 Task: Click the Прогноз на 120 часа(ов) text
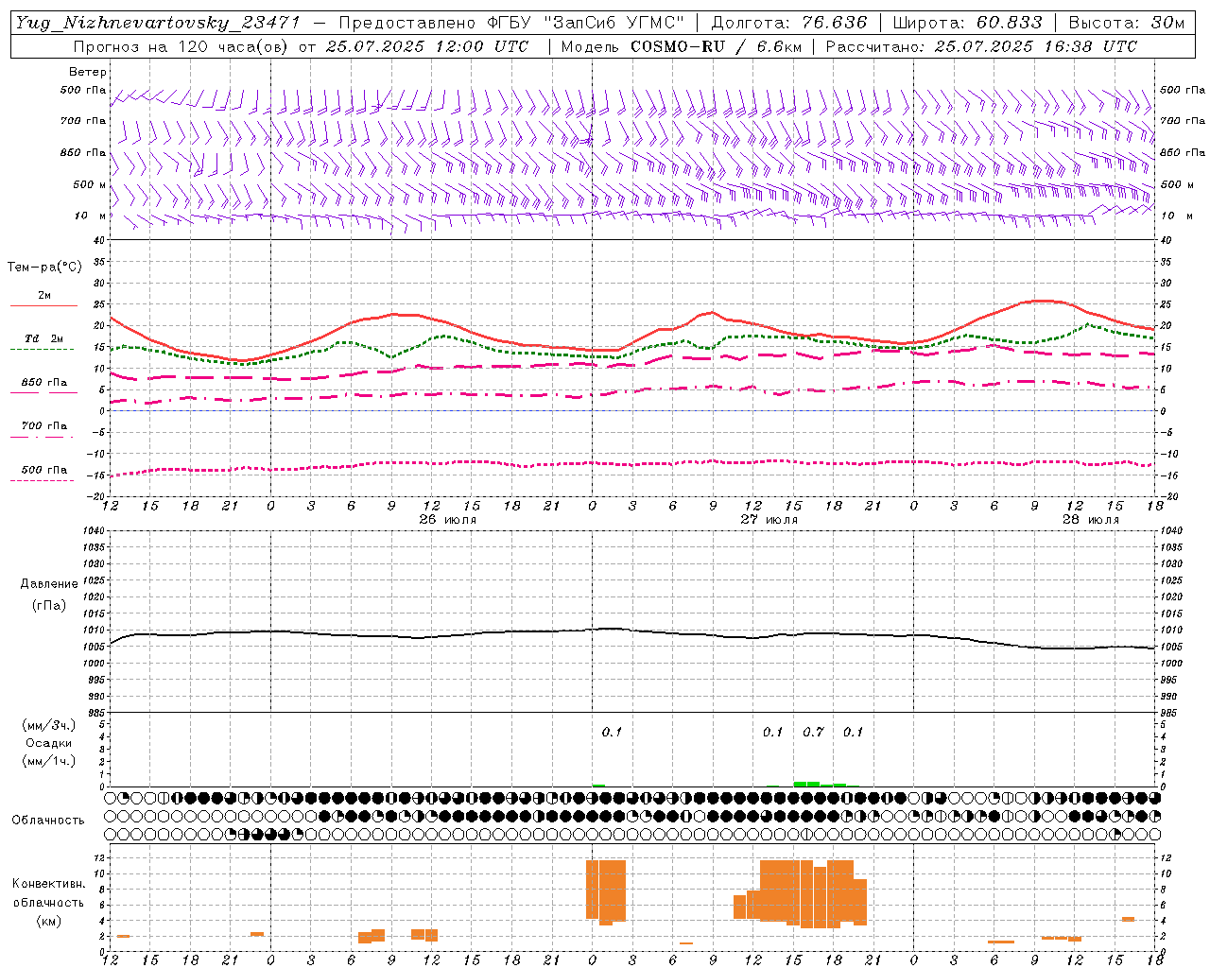click(181, 46)
